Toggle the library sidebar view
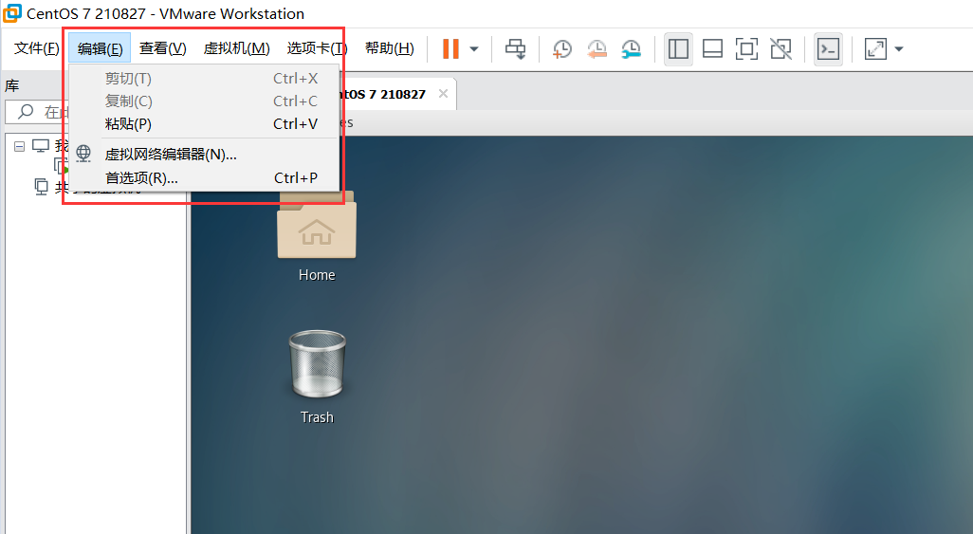The image size is (973, 534). coord(678,49)
